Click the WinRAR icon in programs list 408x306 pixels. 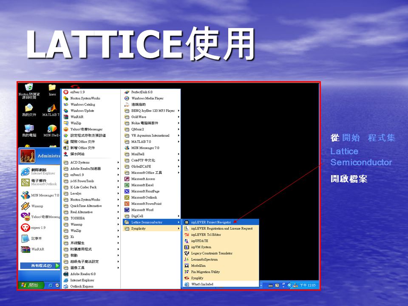tap(66, 117)
